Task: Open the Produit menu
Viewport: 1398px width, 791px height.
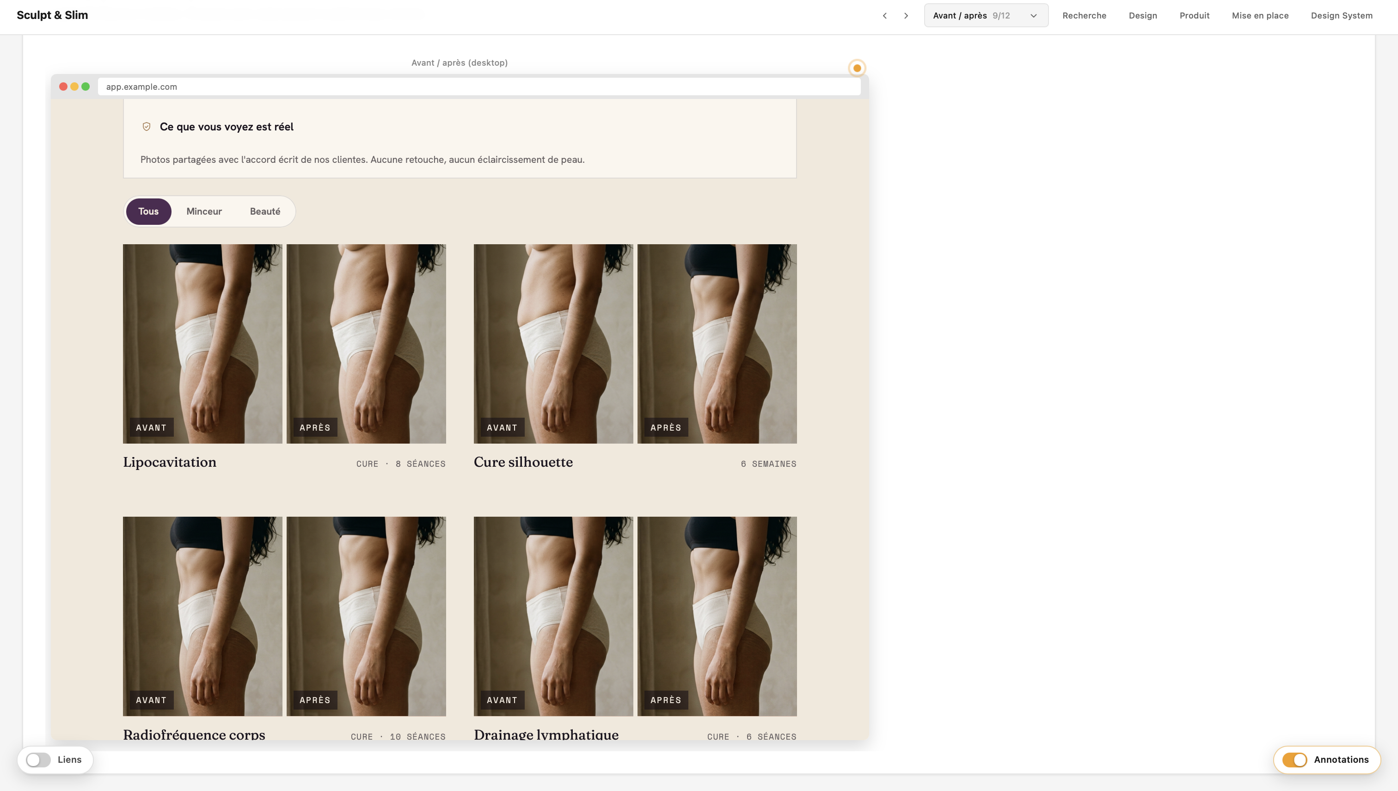Action: pos(1195,16)
